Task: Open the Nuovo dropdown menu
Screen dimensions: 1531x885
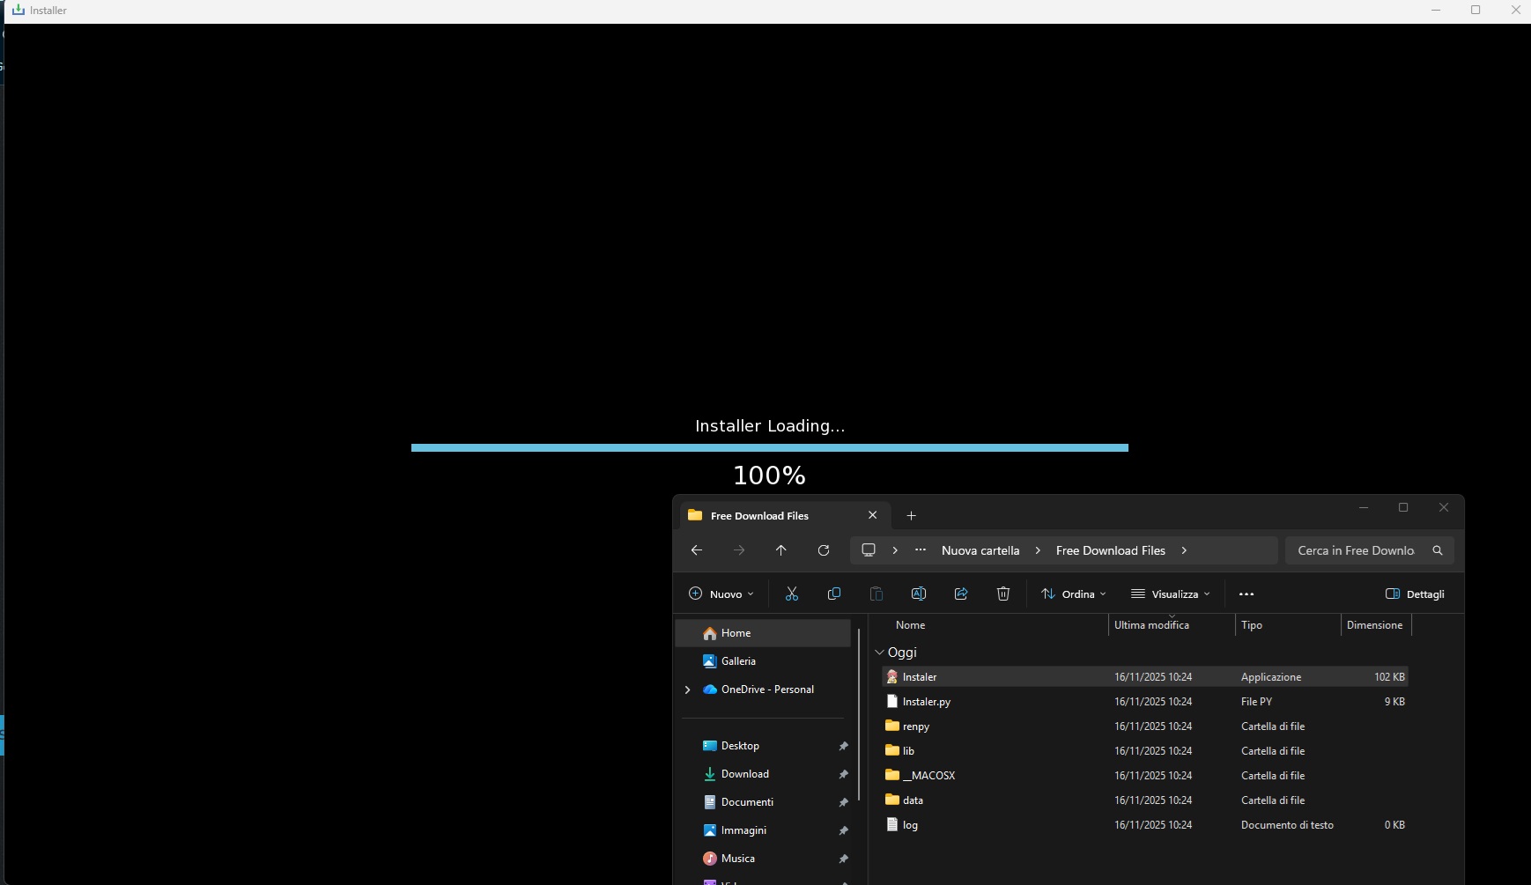Action: 721,594
